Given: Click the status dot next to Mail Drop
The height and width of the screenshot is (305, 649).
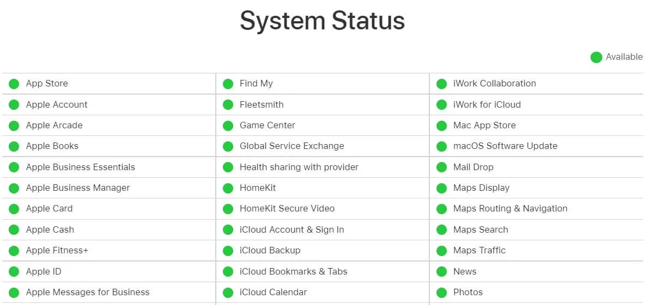Looking at the screenshot, I should click(442, 167).
